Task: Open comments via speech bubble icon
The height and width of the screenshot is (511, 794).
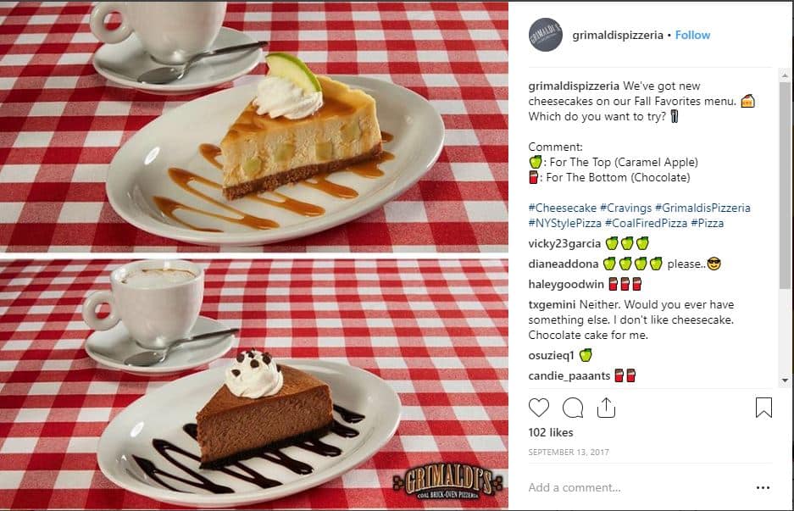Action: 573,408
